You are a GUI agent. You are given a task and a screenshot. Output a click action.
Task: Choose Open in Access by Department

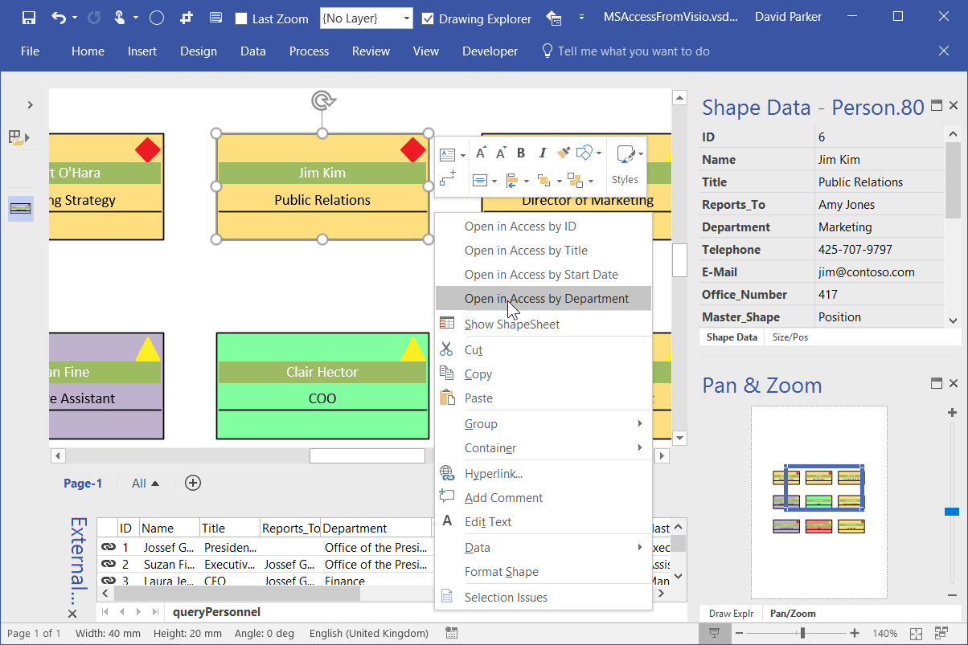(543, 299)
